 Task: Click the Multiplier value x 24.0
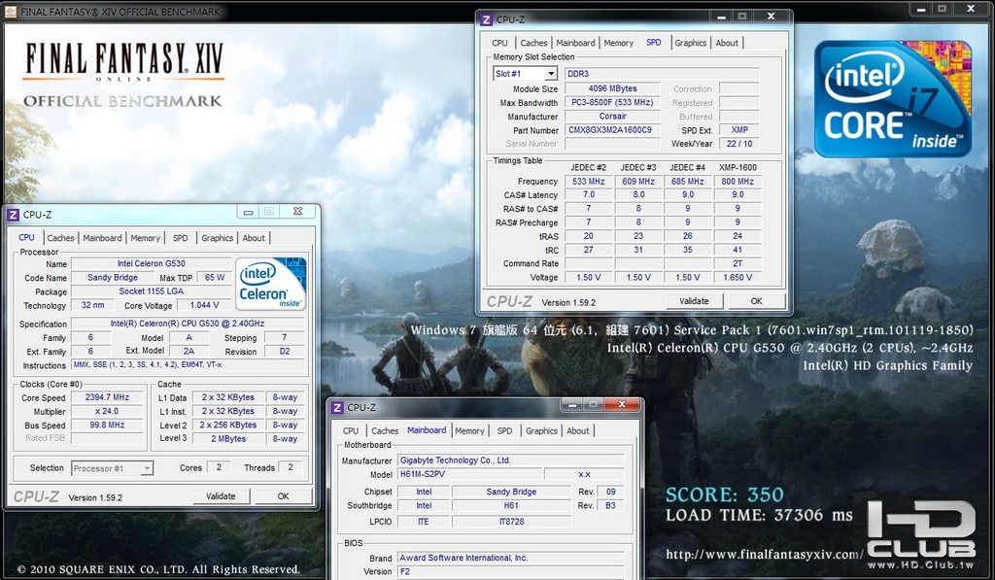pyautogui.click(x=107, y=411)
